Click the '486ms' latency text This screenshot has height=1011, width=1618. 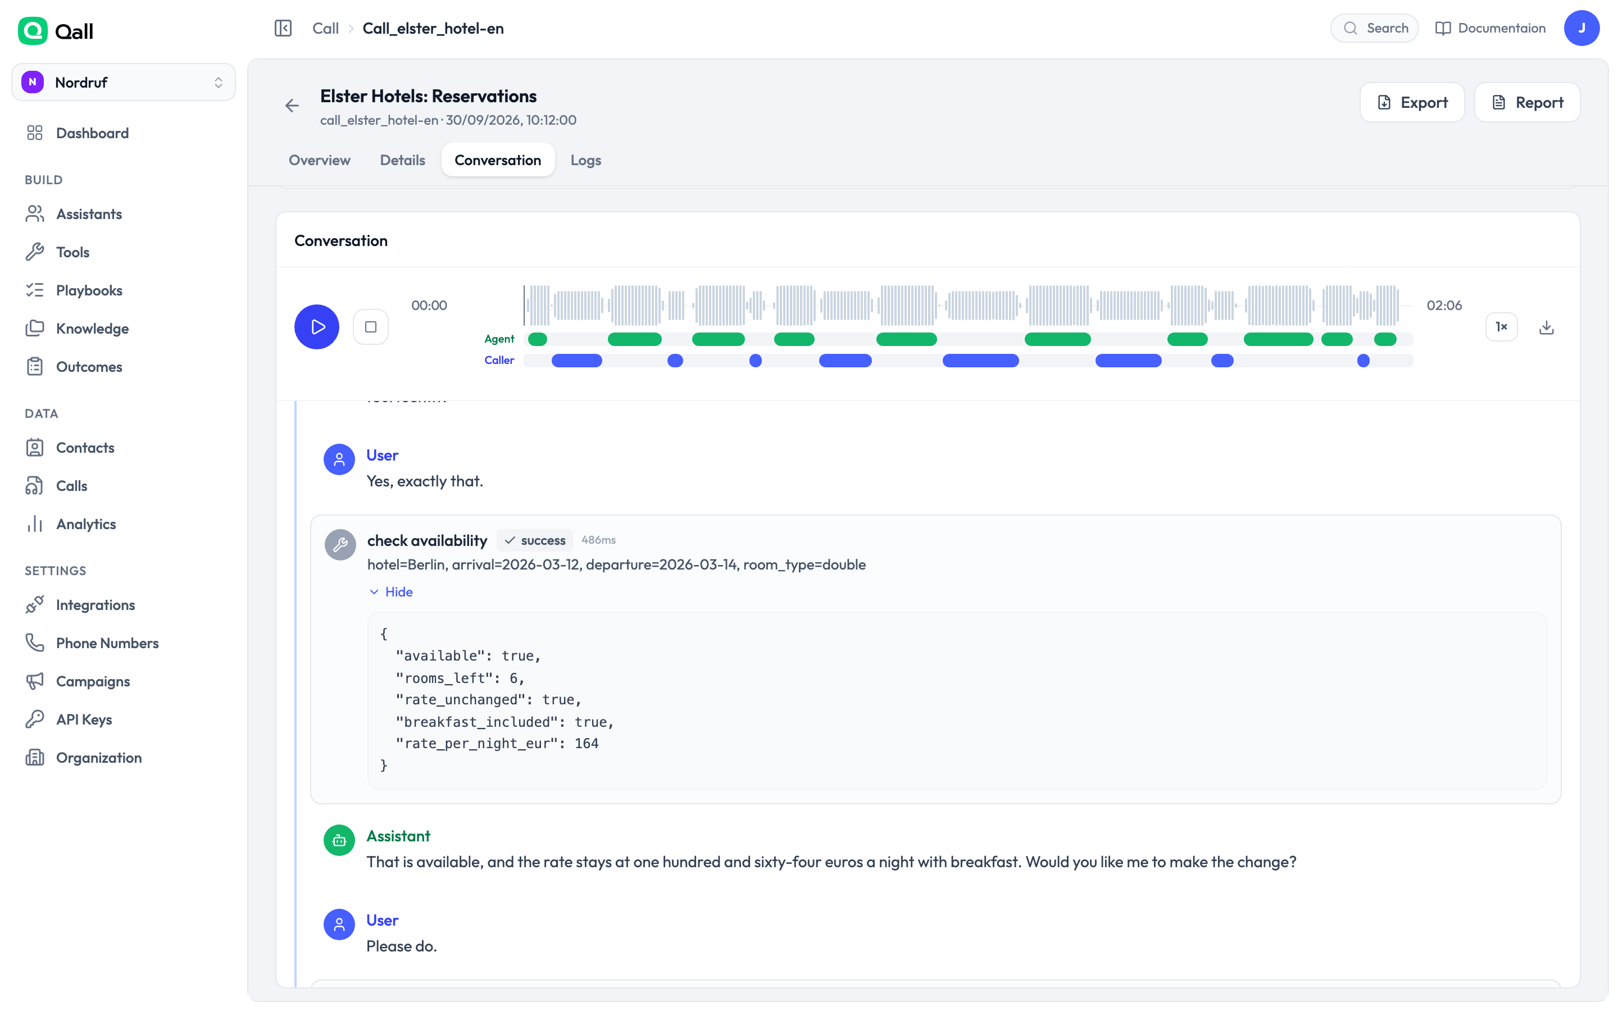[x=598, y=540]
